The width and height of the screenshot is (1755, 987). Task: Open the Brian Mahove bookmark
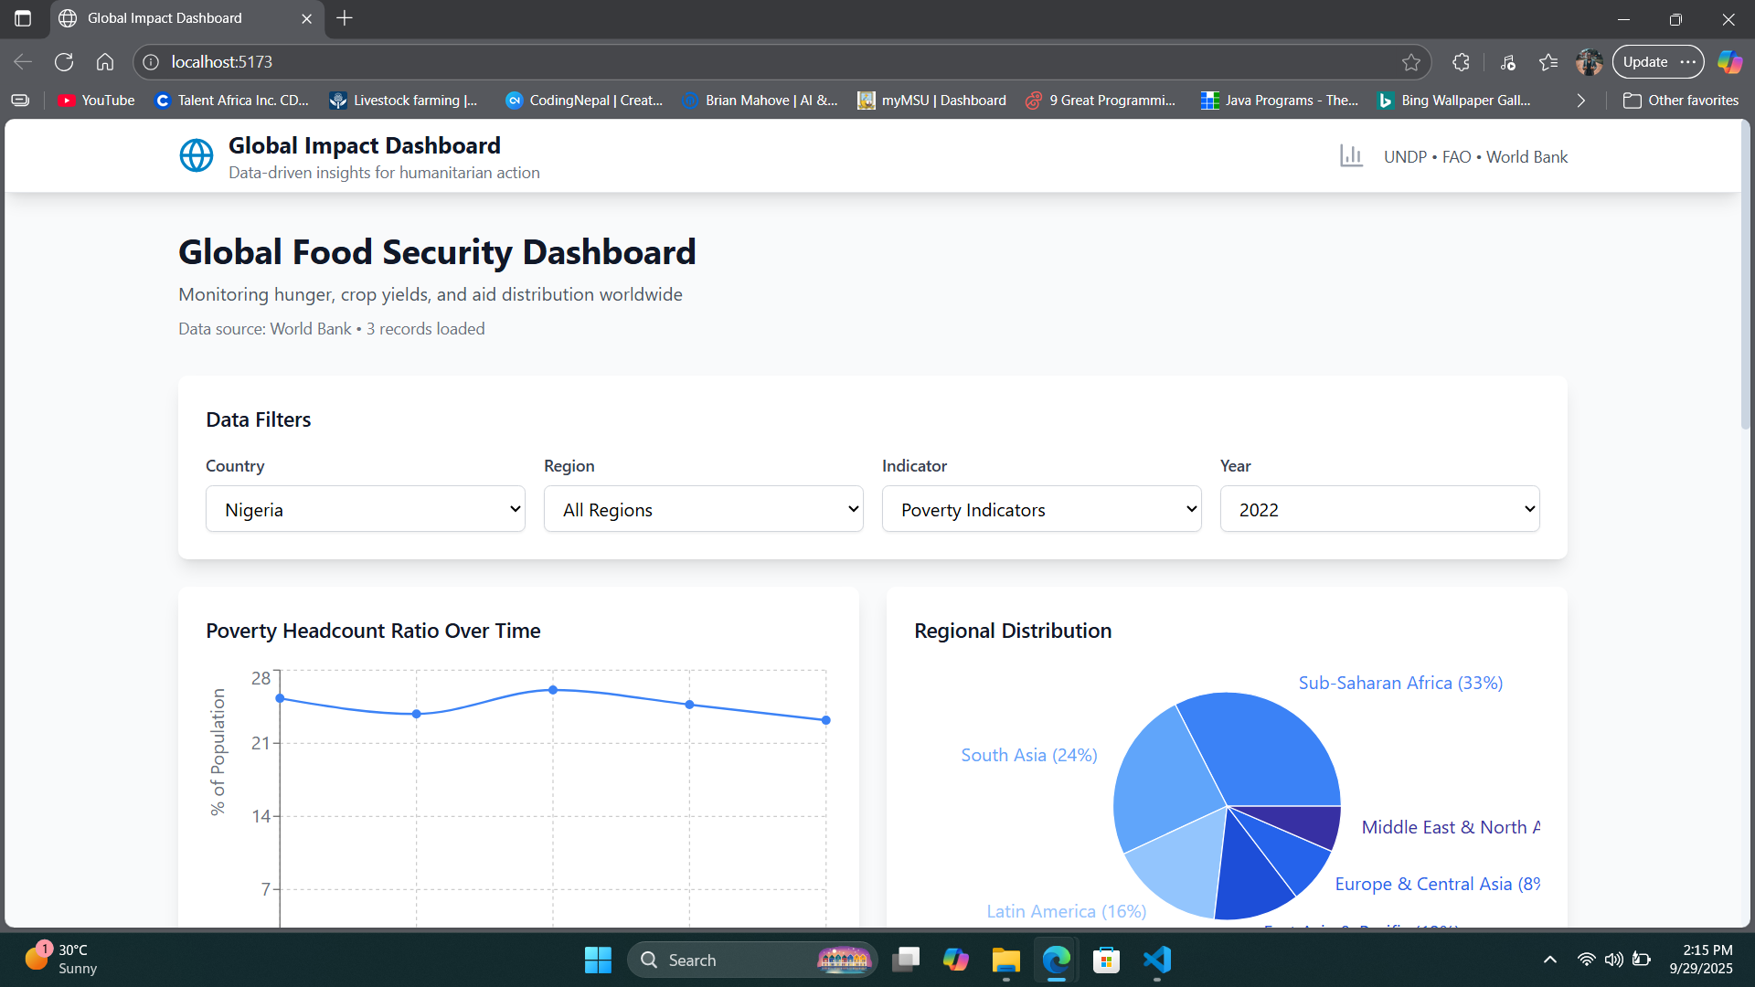[760, 101]
